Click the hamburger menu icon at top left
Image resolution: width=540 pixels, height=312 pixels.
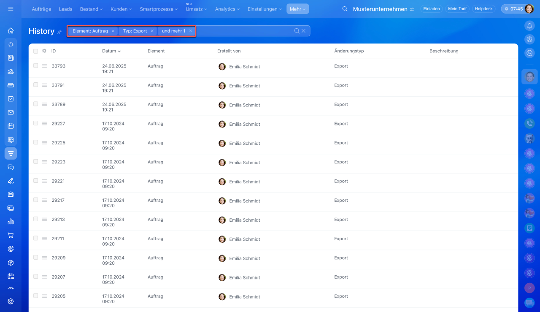[11, 9]
